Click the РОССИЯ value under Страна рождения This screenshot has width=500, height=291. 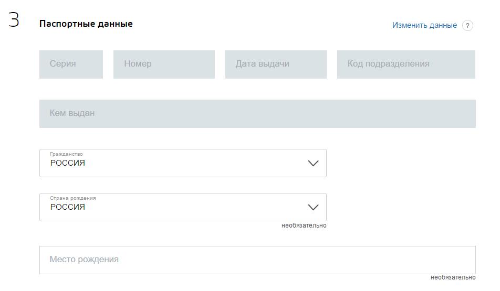pos(68,207)
